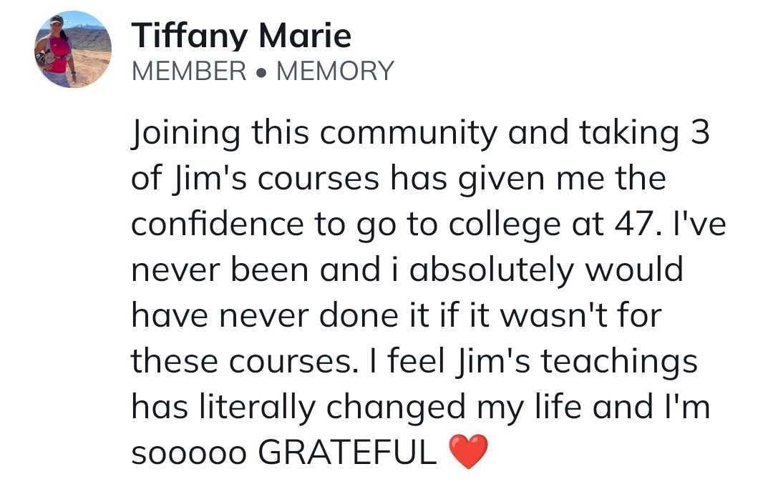Click the bullet separator between MEMBER and MEMORY

click(x=261, y=72)
